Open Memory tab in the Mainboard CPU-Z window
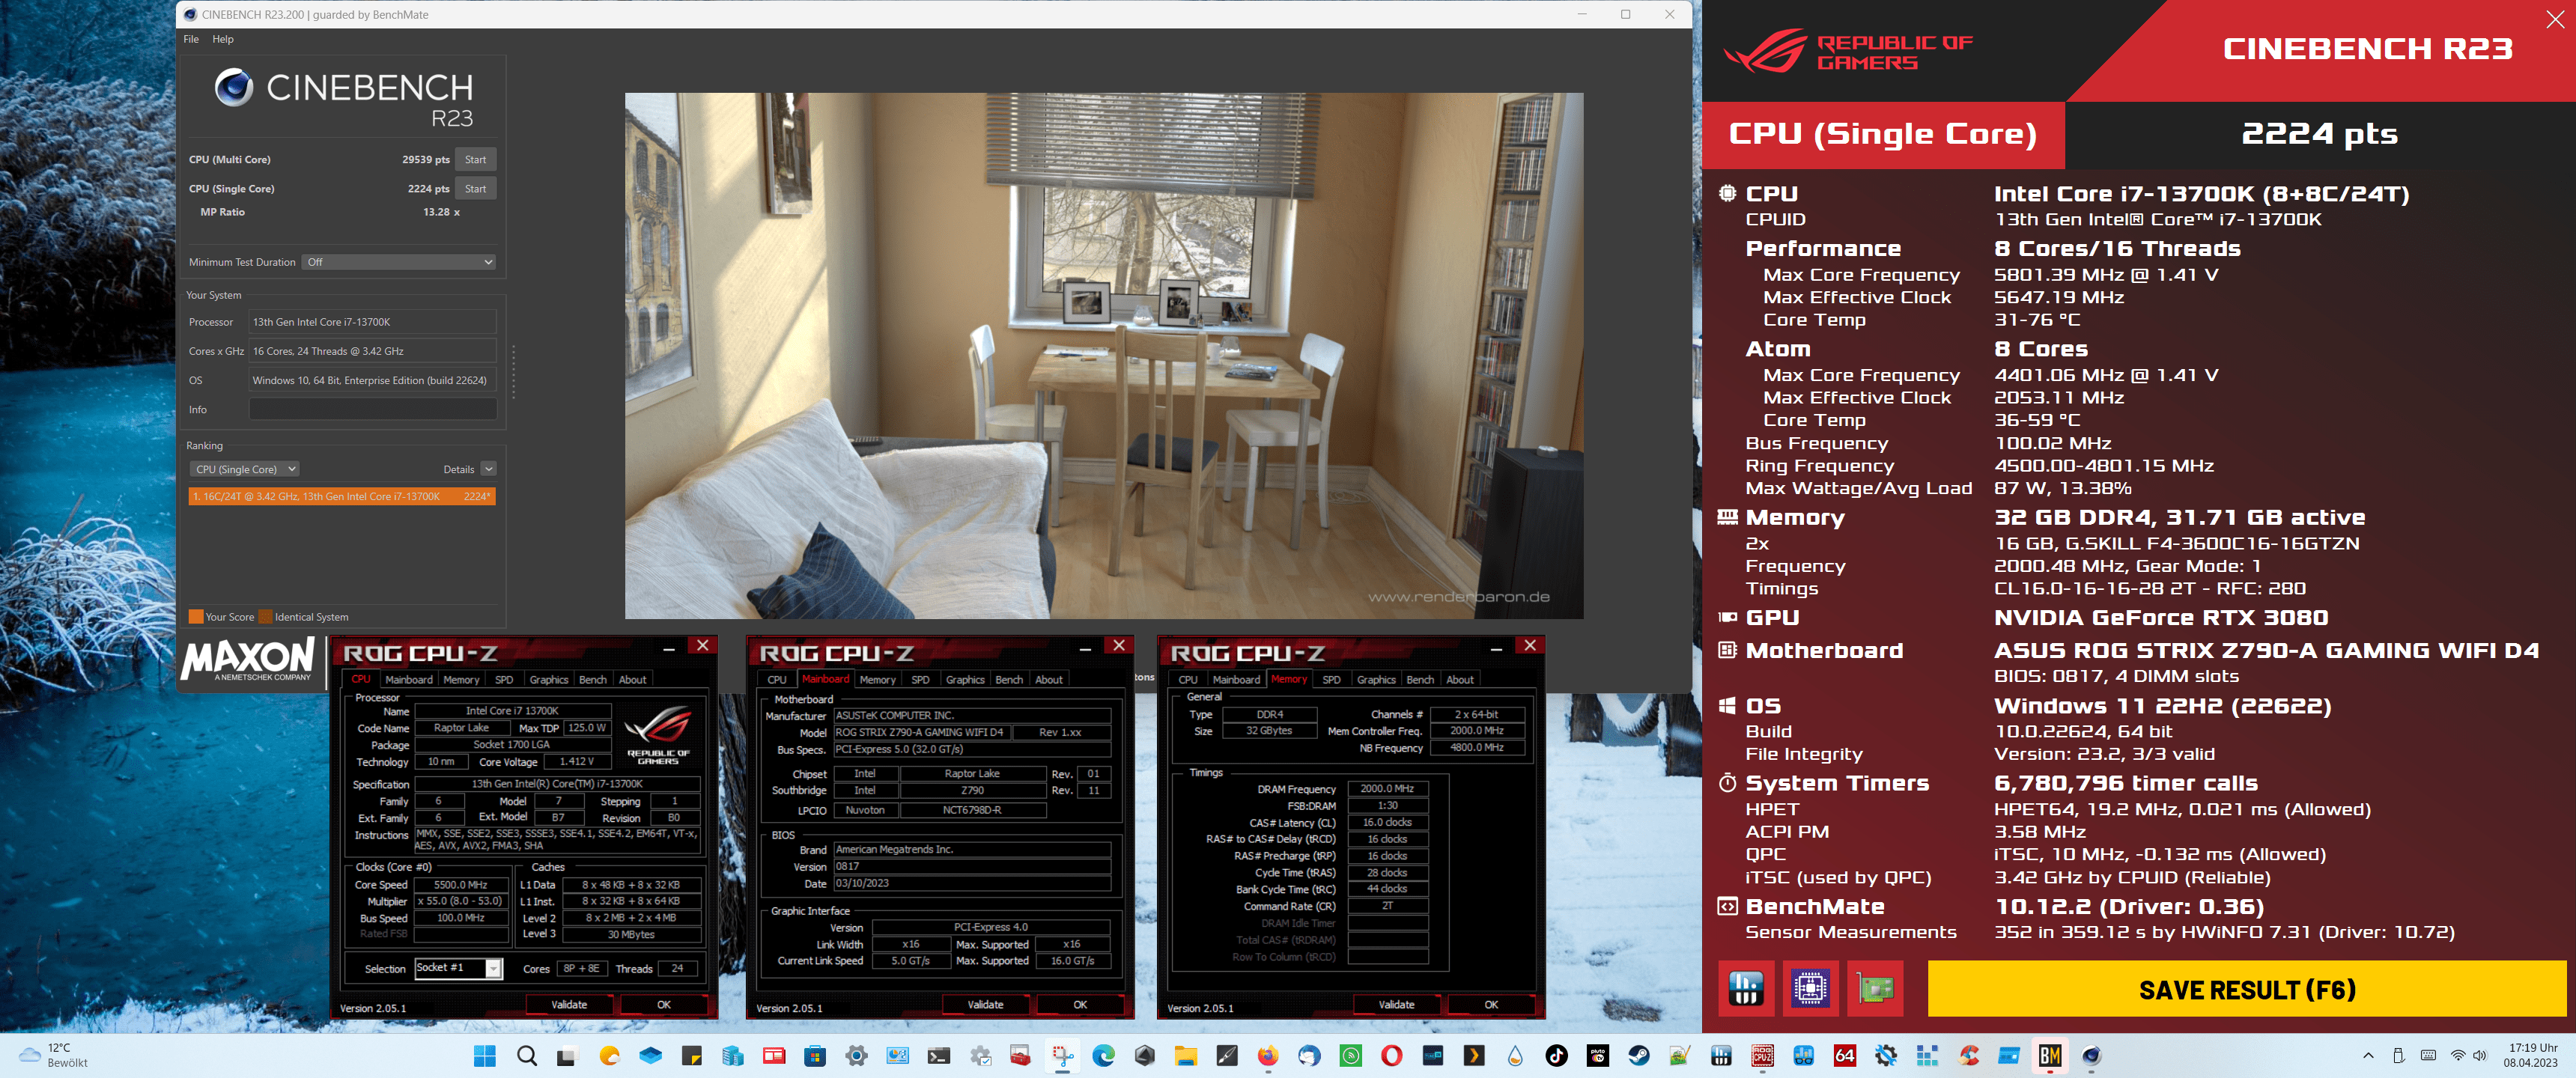This screenshot has height=1078, width=2576. tap(877, 679)
